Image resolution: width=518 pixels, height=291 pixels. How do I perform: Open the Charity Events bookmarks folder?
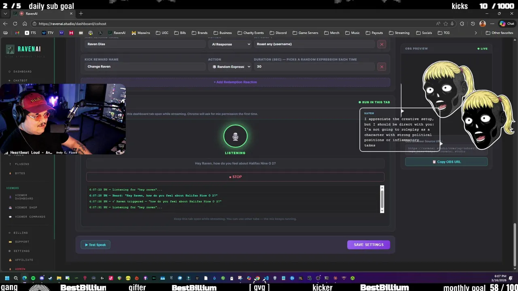click(251, 33)
